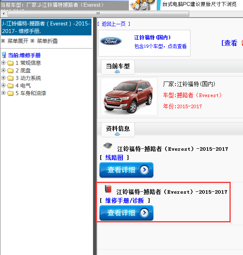
Task: Click '车型:撼路者（Everest）' red text
Action: 192,95
